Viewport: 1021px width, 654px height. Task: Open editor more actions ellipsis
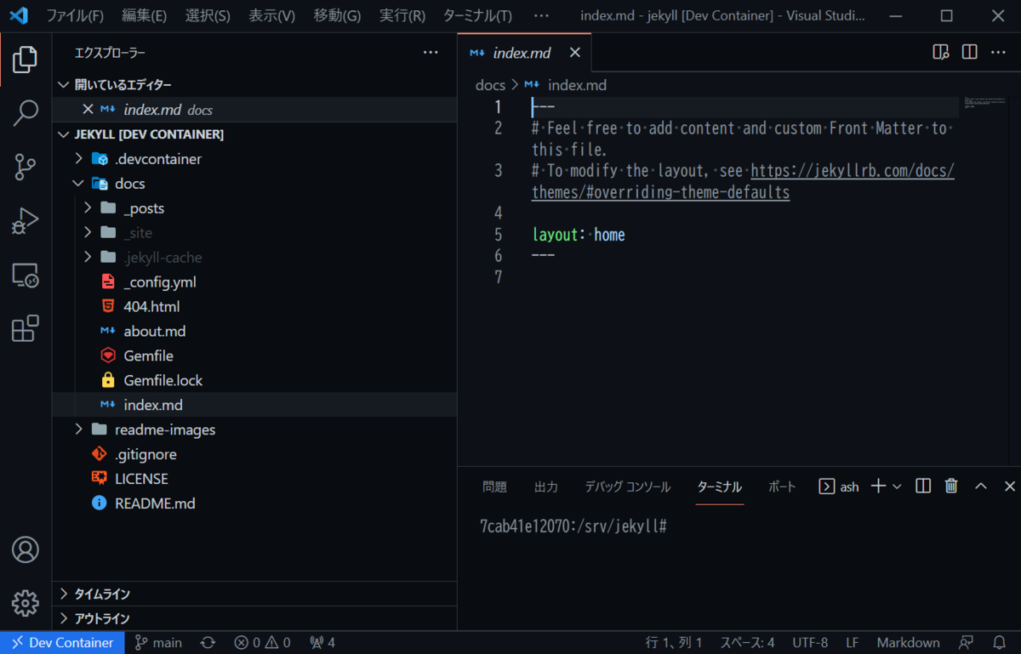(x=998, y=53)
